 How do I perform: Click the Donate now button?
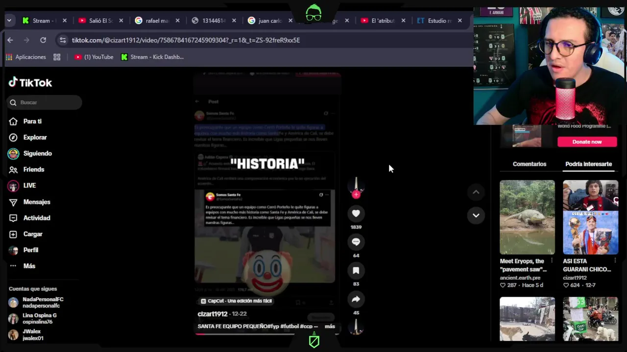click(x=587, y=142)
